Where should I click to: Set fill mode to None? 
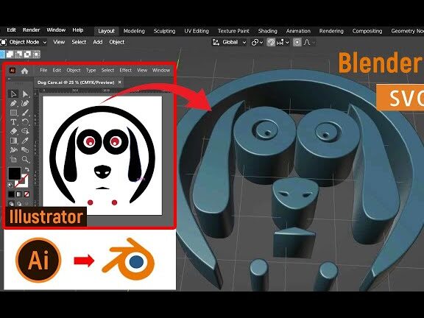click(26, 194)
